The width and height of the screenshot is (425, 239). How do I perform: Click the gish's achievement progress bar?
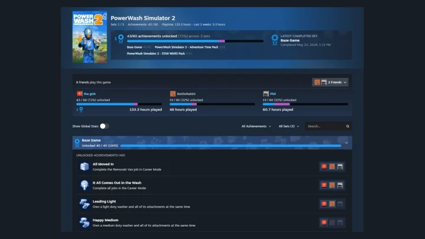pos(119,104)
